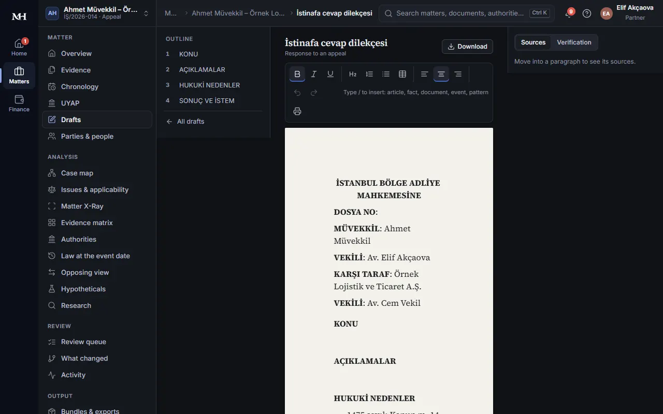Open the Chronology section

[x=97, y=86]
